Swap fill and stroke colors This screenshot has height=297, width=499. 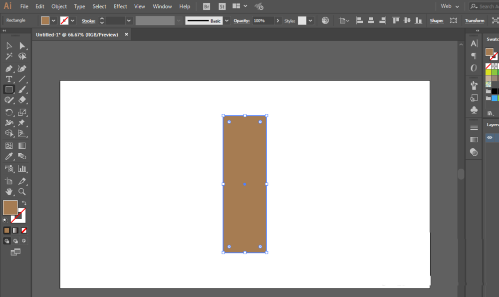[x=24, y=203]
